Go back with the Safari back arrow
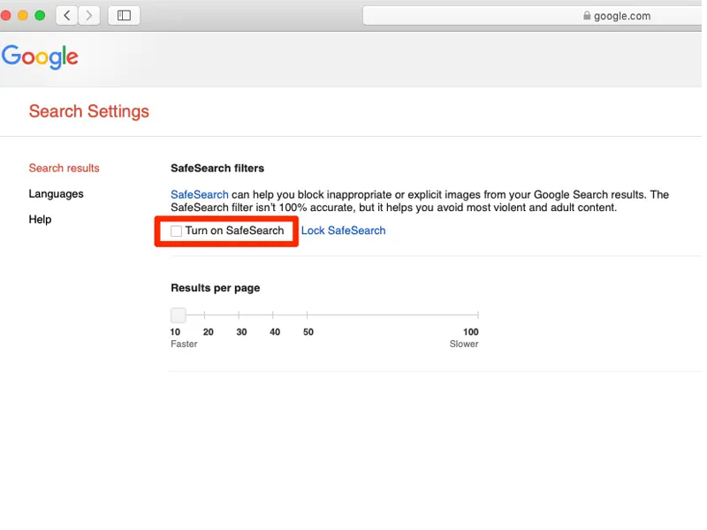This screenshot has height=530, width=707. pos(67,16)
